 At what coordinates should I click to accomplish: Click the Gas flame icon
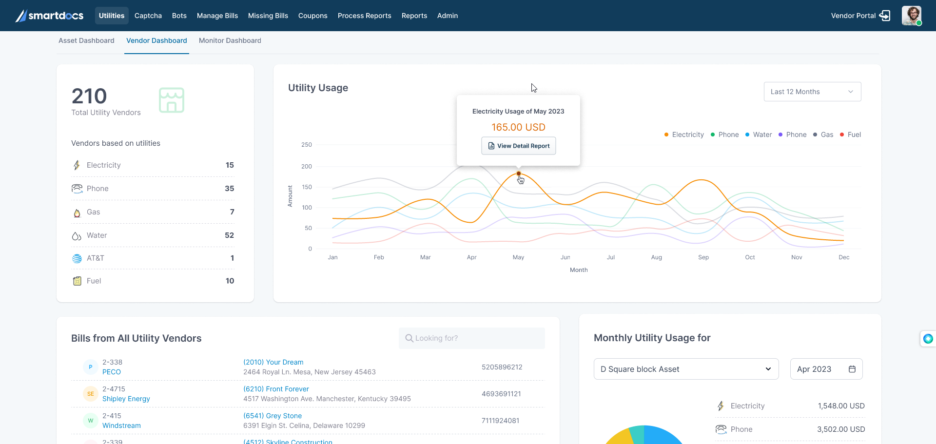point(77,212)
